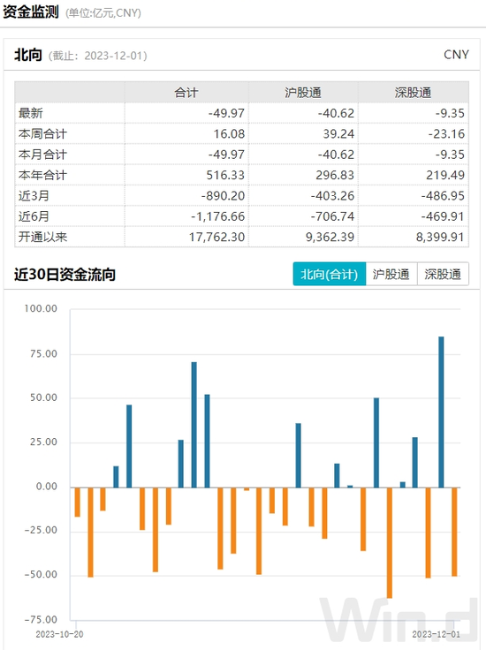This screenshot has height=650, width=486.
Task: Click the -75.00 y-axis label
Action: pos(41,620)
